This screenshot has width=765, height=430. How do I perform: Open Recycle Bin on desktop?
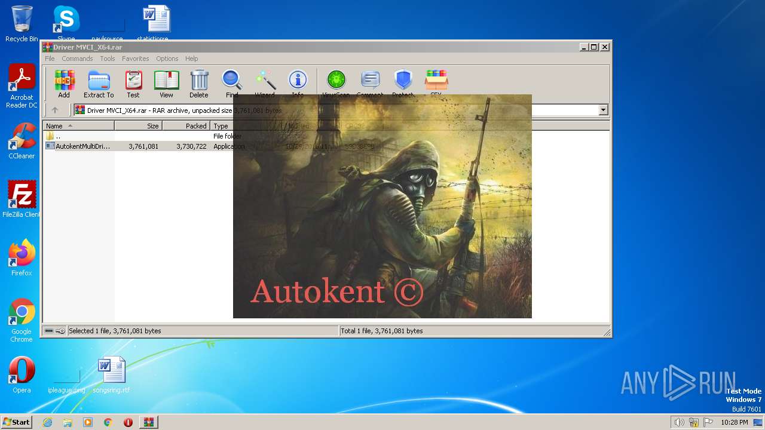click(x=22, y=24)
